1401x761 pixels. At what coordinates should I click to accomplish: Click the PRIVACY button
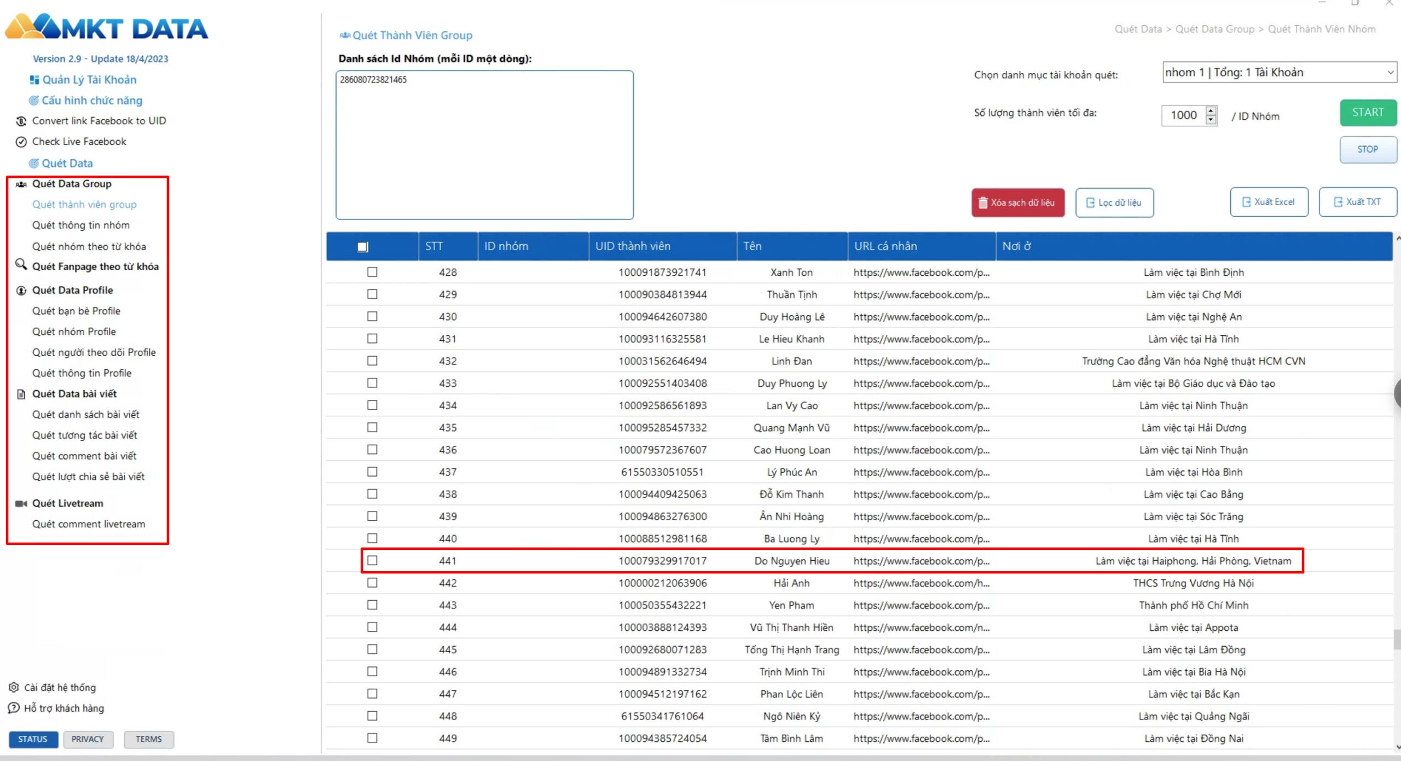pyautogui.click(x=88, y=739)
